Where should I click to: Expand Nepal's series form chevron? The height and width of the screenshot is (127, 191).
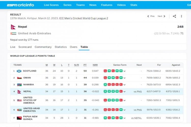tap(125, 91)
